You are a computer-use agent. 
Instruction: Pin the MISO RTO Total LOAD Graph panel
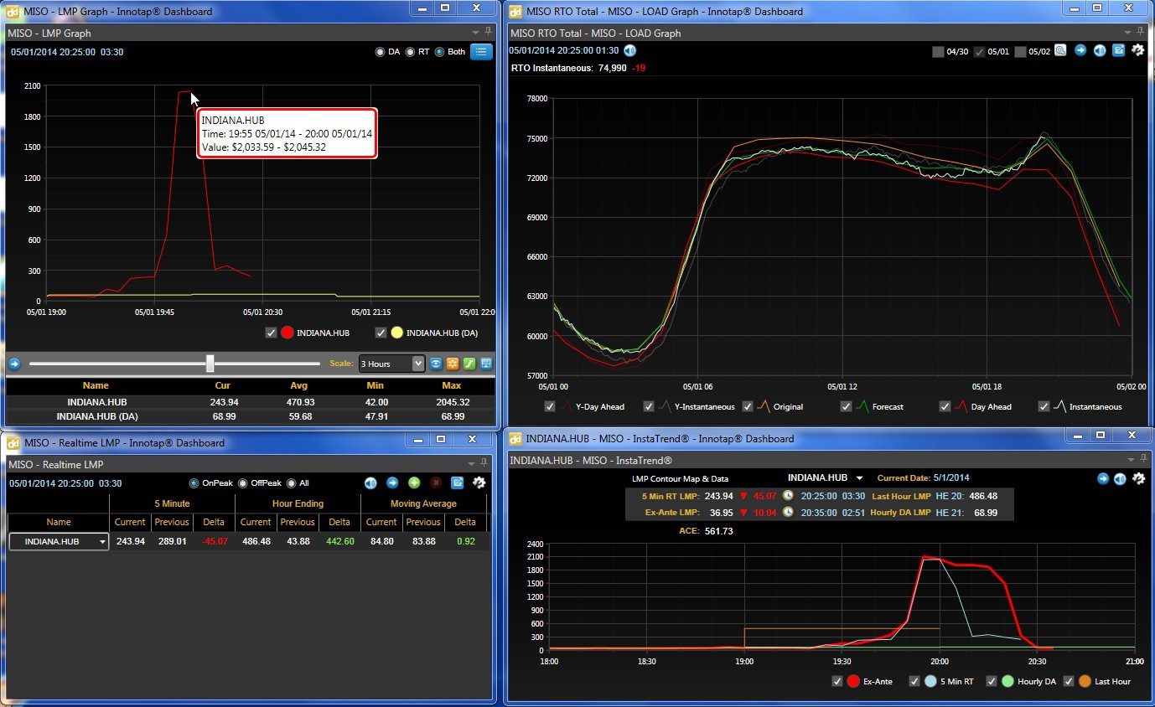[x=1142, y=32]
